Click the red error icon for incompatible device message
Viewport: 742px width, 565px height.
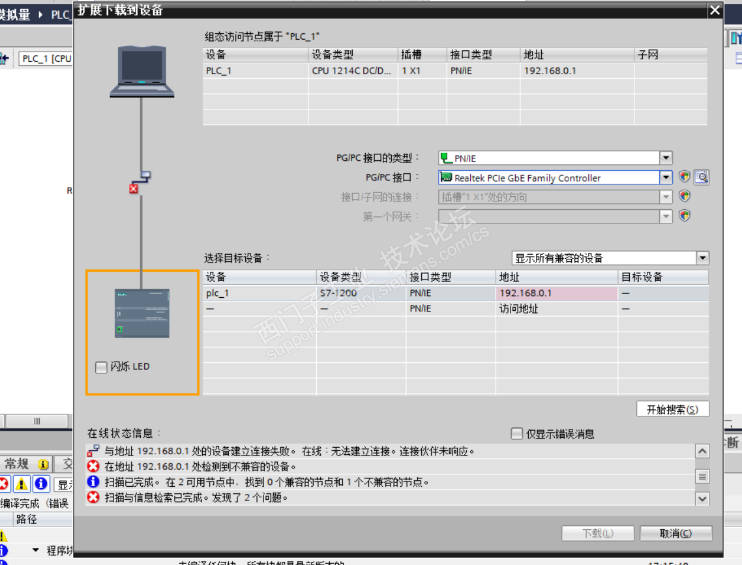pyautogui.click(x=93, y=467)
